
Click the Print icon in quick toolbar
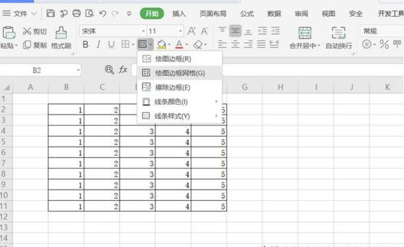pyautogui.click(x=77, y=13)
